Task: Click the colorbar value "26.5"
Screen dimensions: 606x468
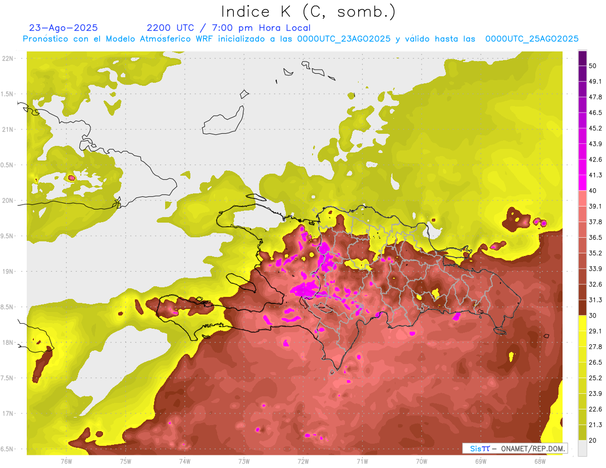Action: pyautogui.click(x=595, y=362)
